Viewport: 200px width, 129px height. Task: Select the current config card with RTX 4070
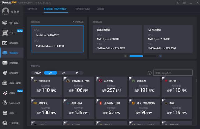[x=57, y=39]
